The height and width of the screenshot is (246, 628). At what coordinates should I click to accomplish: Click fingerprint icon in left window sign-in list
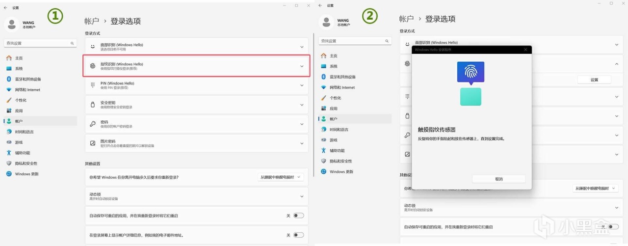click(x=92, y=66)
